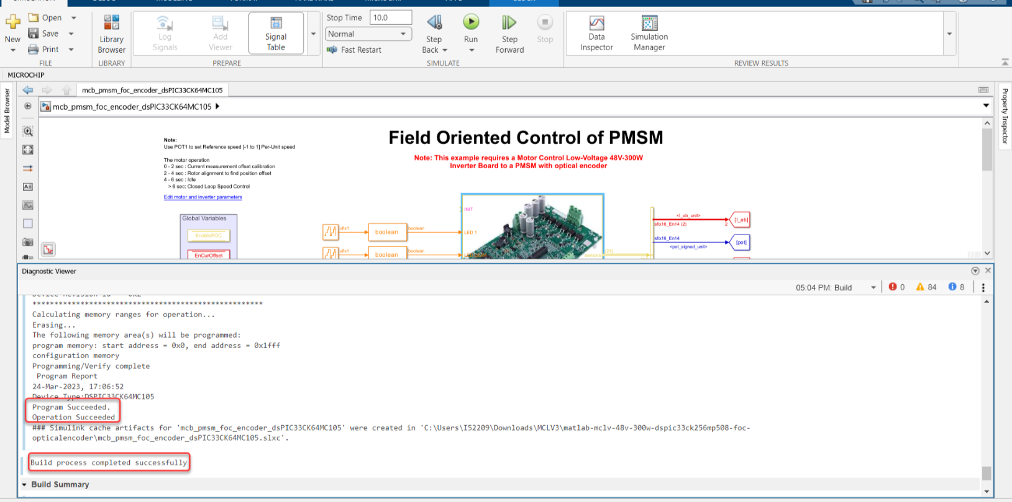Click the Fit to View icon

(28, 150)
